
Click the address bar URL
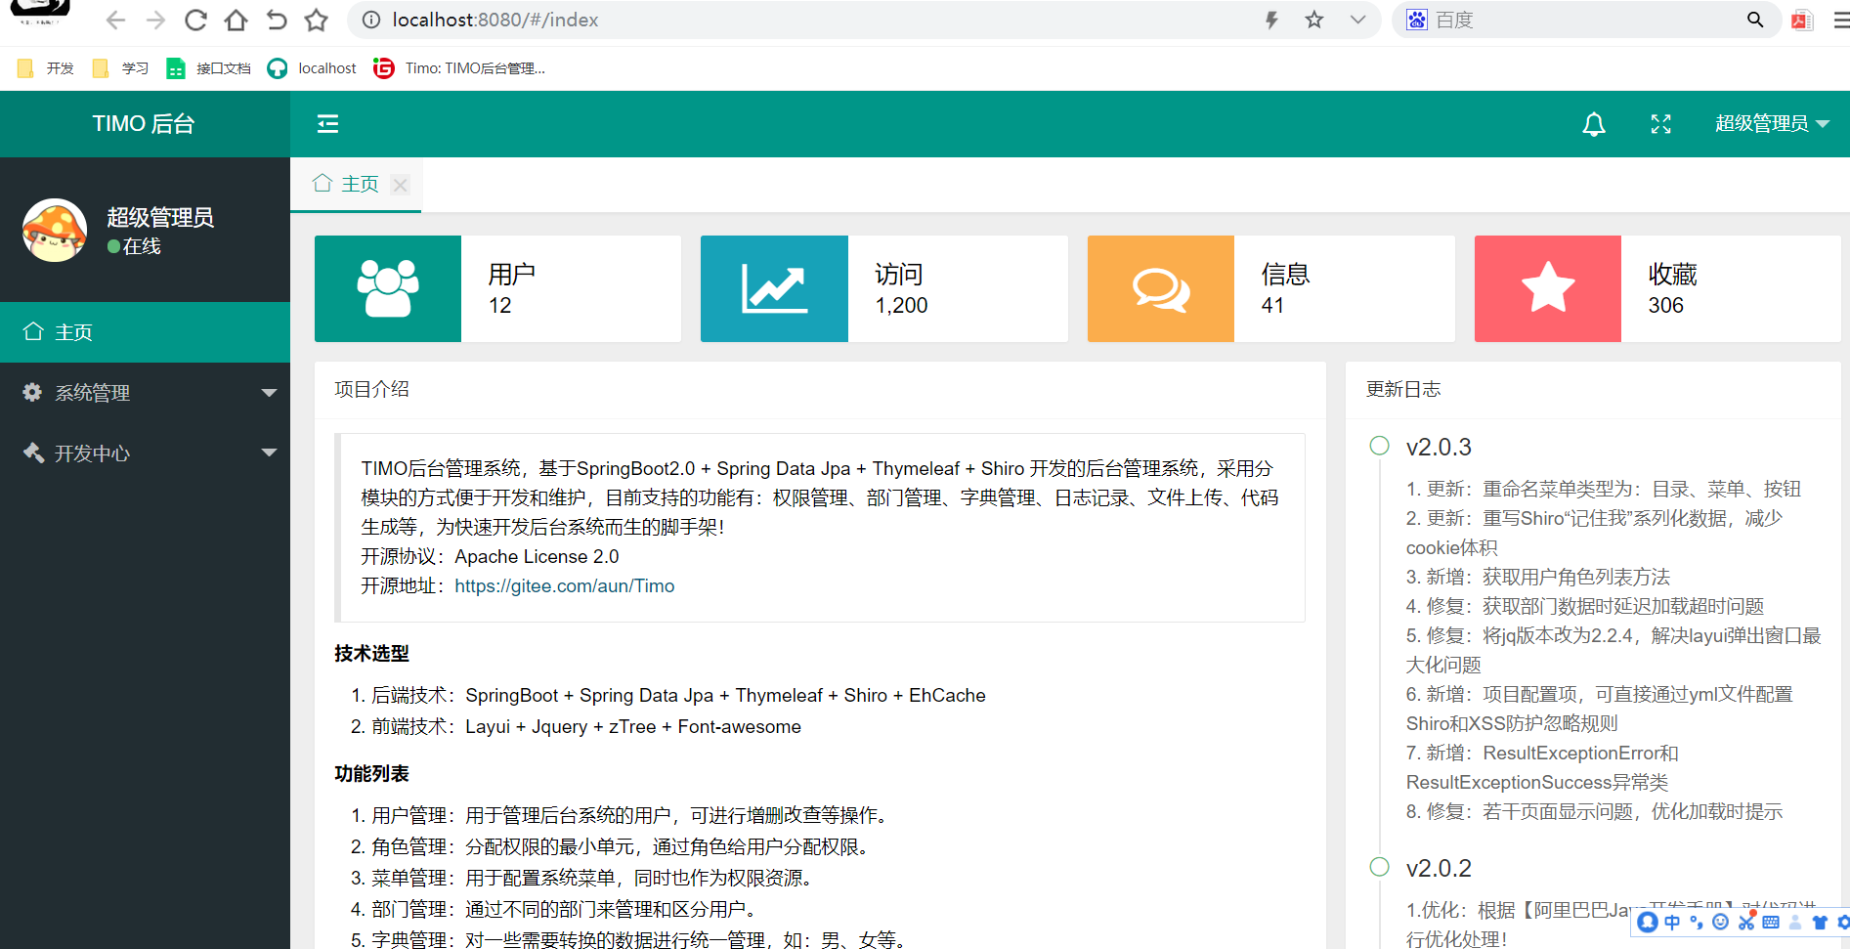[x=495, y=20]
